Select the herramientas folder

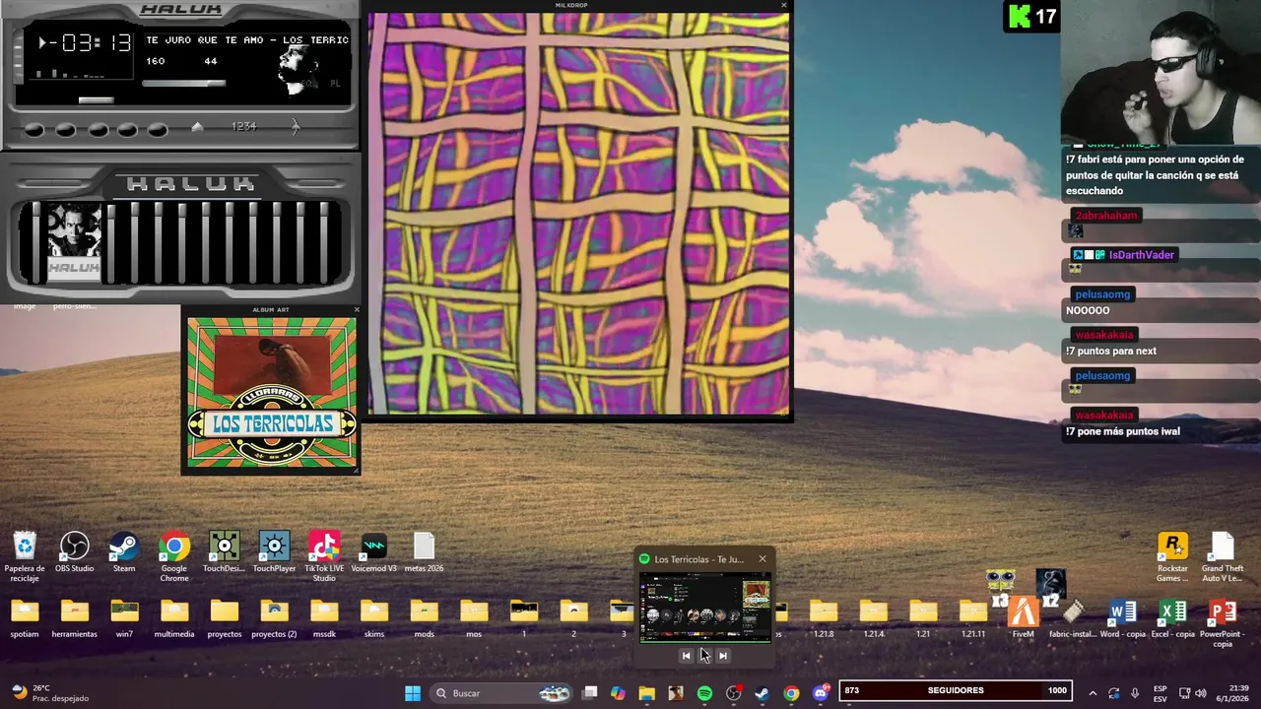point(75,617)
